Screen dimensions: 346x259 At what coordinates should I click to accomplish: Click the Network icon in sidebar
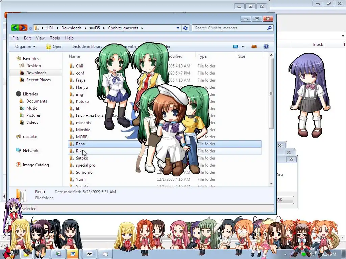click(x=19, y=150)
